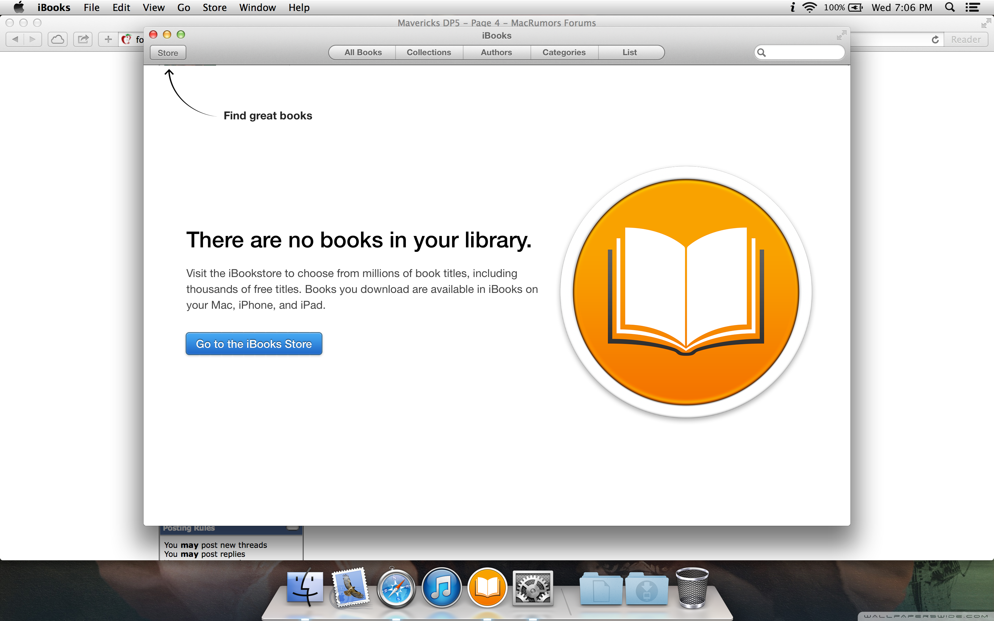Image resolution: width=994 pixels, height=621 pixels.
Task: Click the iBooks library search field
Action: coord(799,52)
